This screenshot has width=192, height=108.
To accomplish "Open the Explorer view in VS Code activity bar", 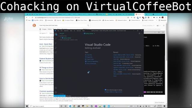I will [x=56, y=34].
